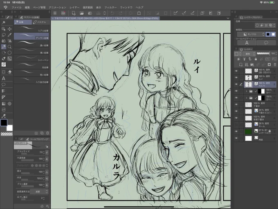Open the tool property wrench settings
Screen dimensions: 278x209
pyautogui.click(x=47, y=206)
